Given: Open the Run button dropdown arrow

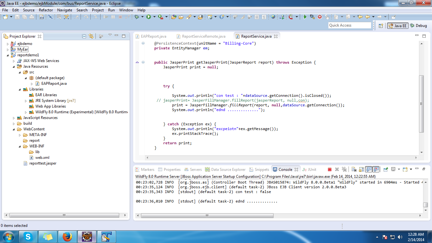Looking at the screenshot, I should [x=154, y=17].
